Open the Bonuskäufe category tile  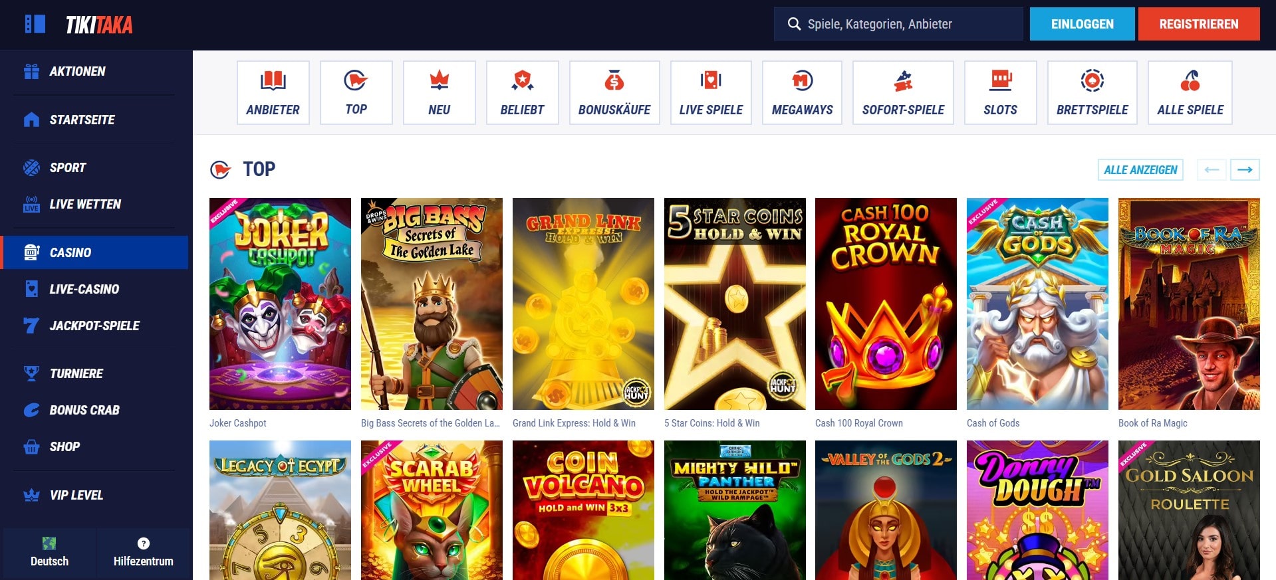pyautogui.click(x=614, y=92)
